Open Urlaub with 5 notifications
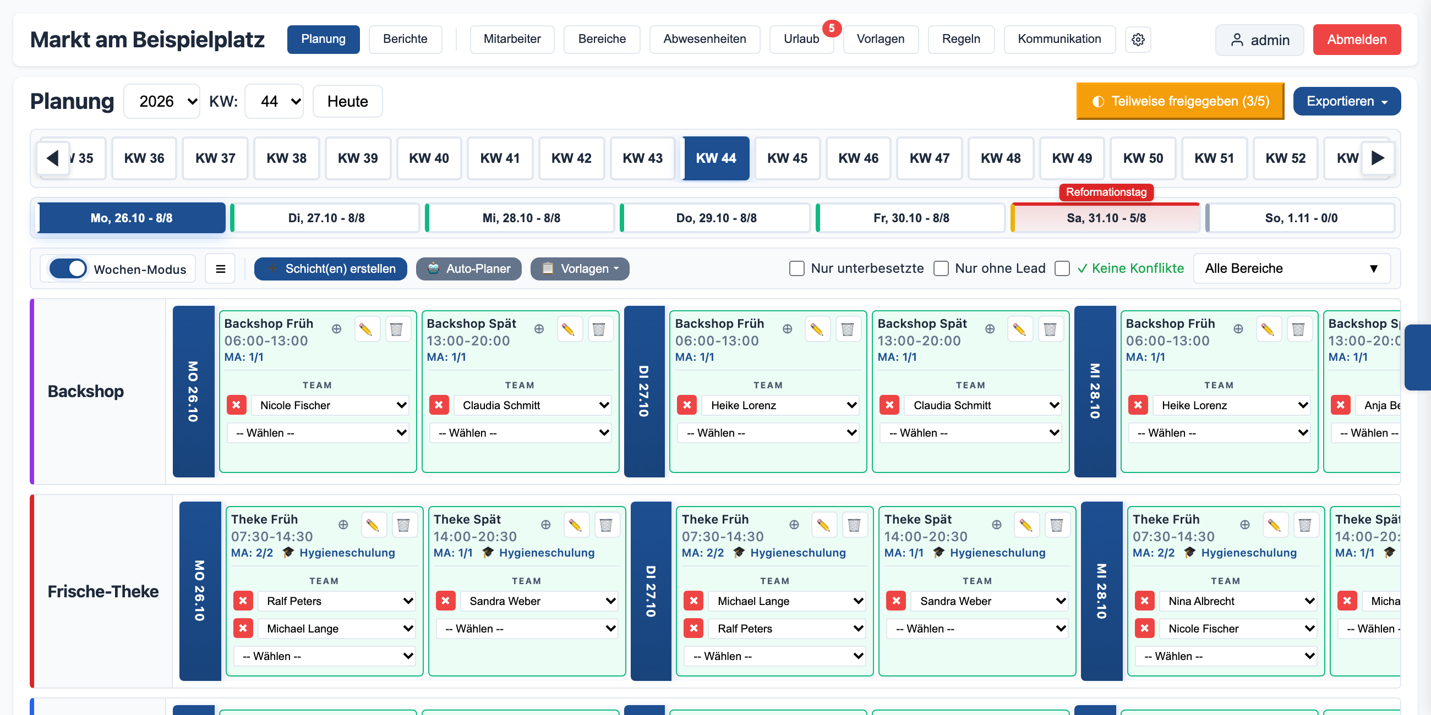Screen dimensions: 1431x715 click(x=801, y=40)
